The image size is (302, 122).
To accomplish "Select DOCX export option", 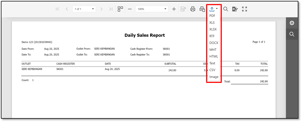I will [214, 43].
